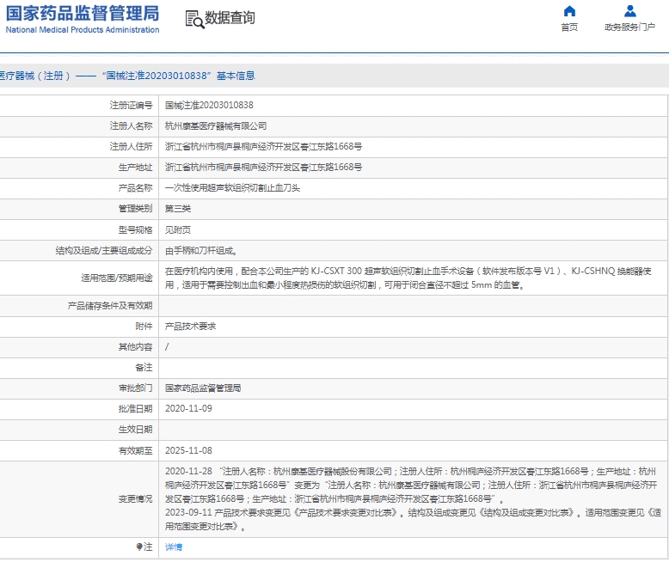
Task: Select 杭州康基医疗器械有限公司 registrant name
Action: coord(216,125)
